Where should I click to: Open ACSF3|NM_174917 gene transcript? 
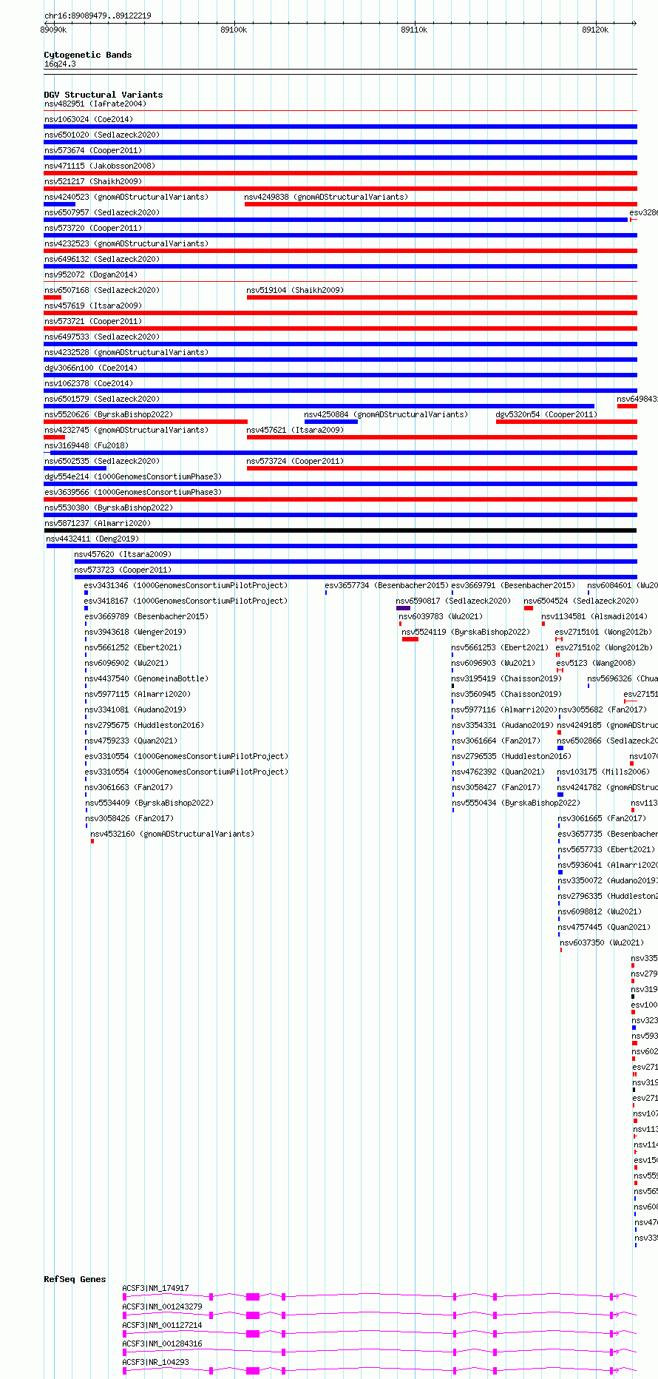click(x=155, y=1288)
